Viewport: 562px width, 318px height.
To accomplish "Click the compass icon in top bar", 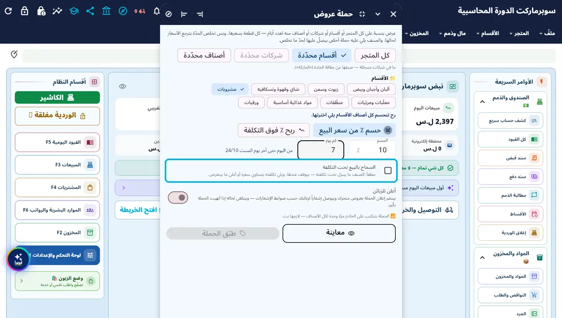I will pyautogui.click(x=123, y=11).
